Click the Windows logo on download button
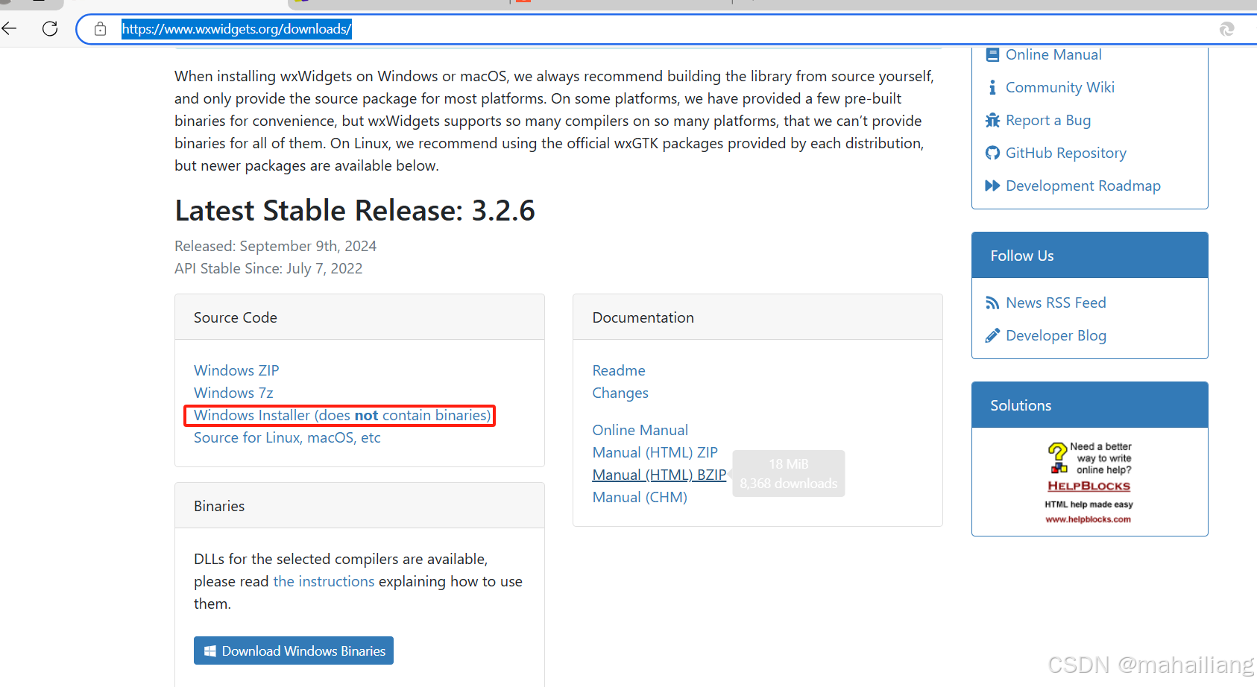1257x687 pixels. tap(210, 650)
